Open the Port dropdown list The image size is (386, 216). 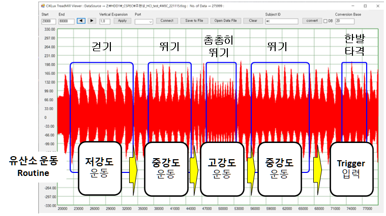(144, 21)
